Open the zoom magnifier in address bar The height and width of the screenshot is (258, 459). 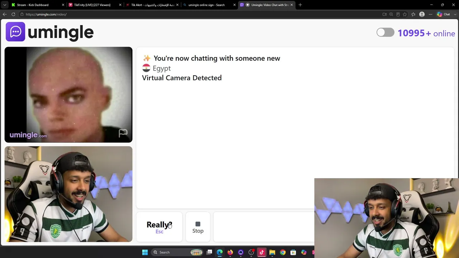[x=391, y=14]
